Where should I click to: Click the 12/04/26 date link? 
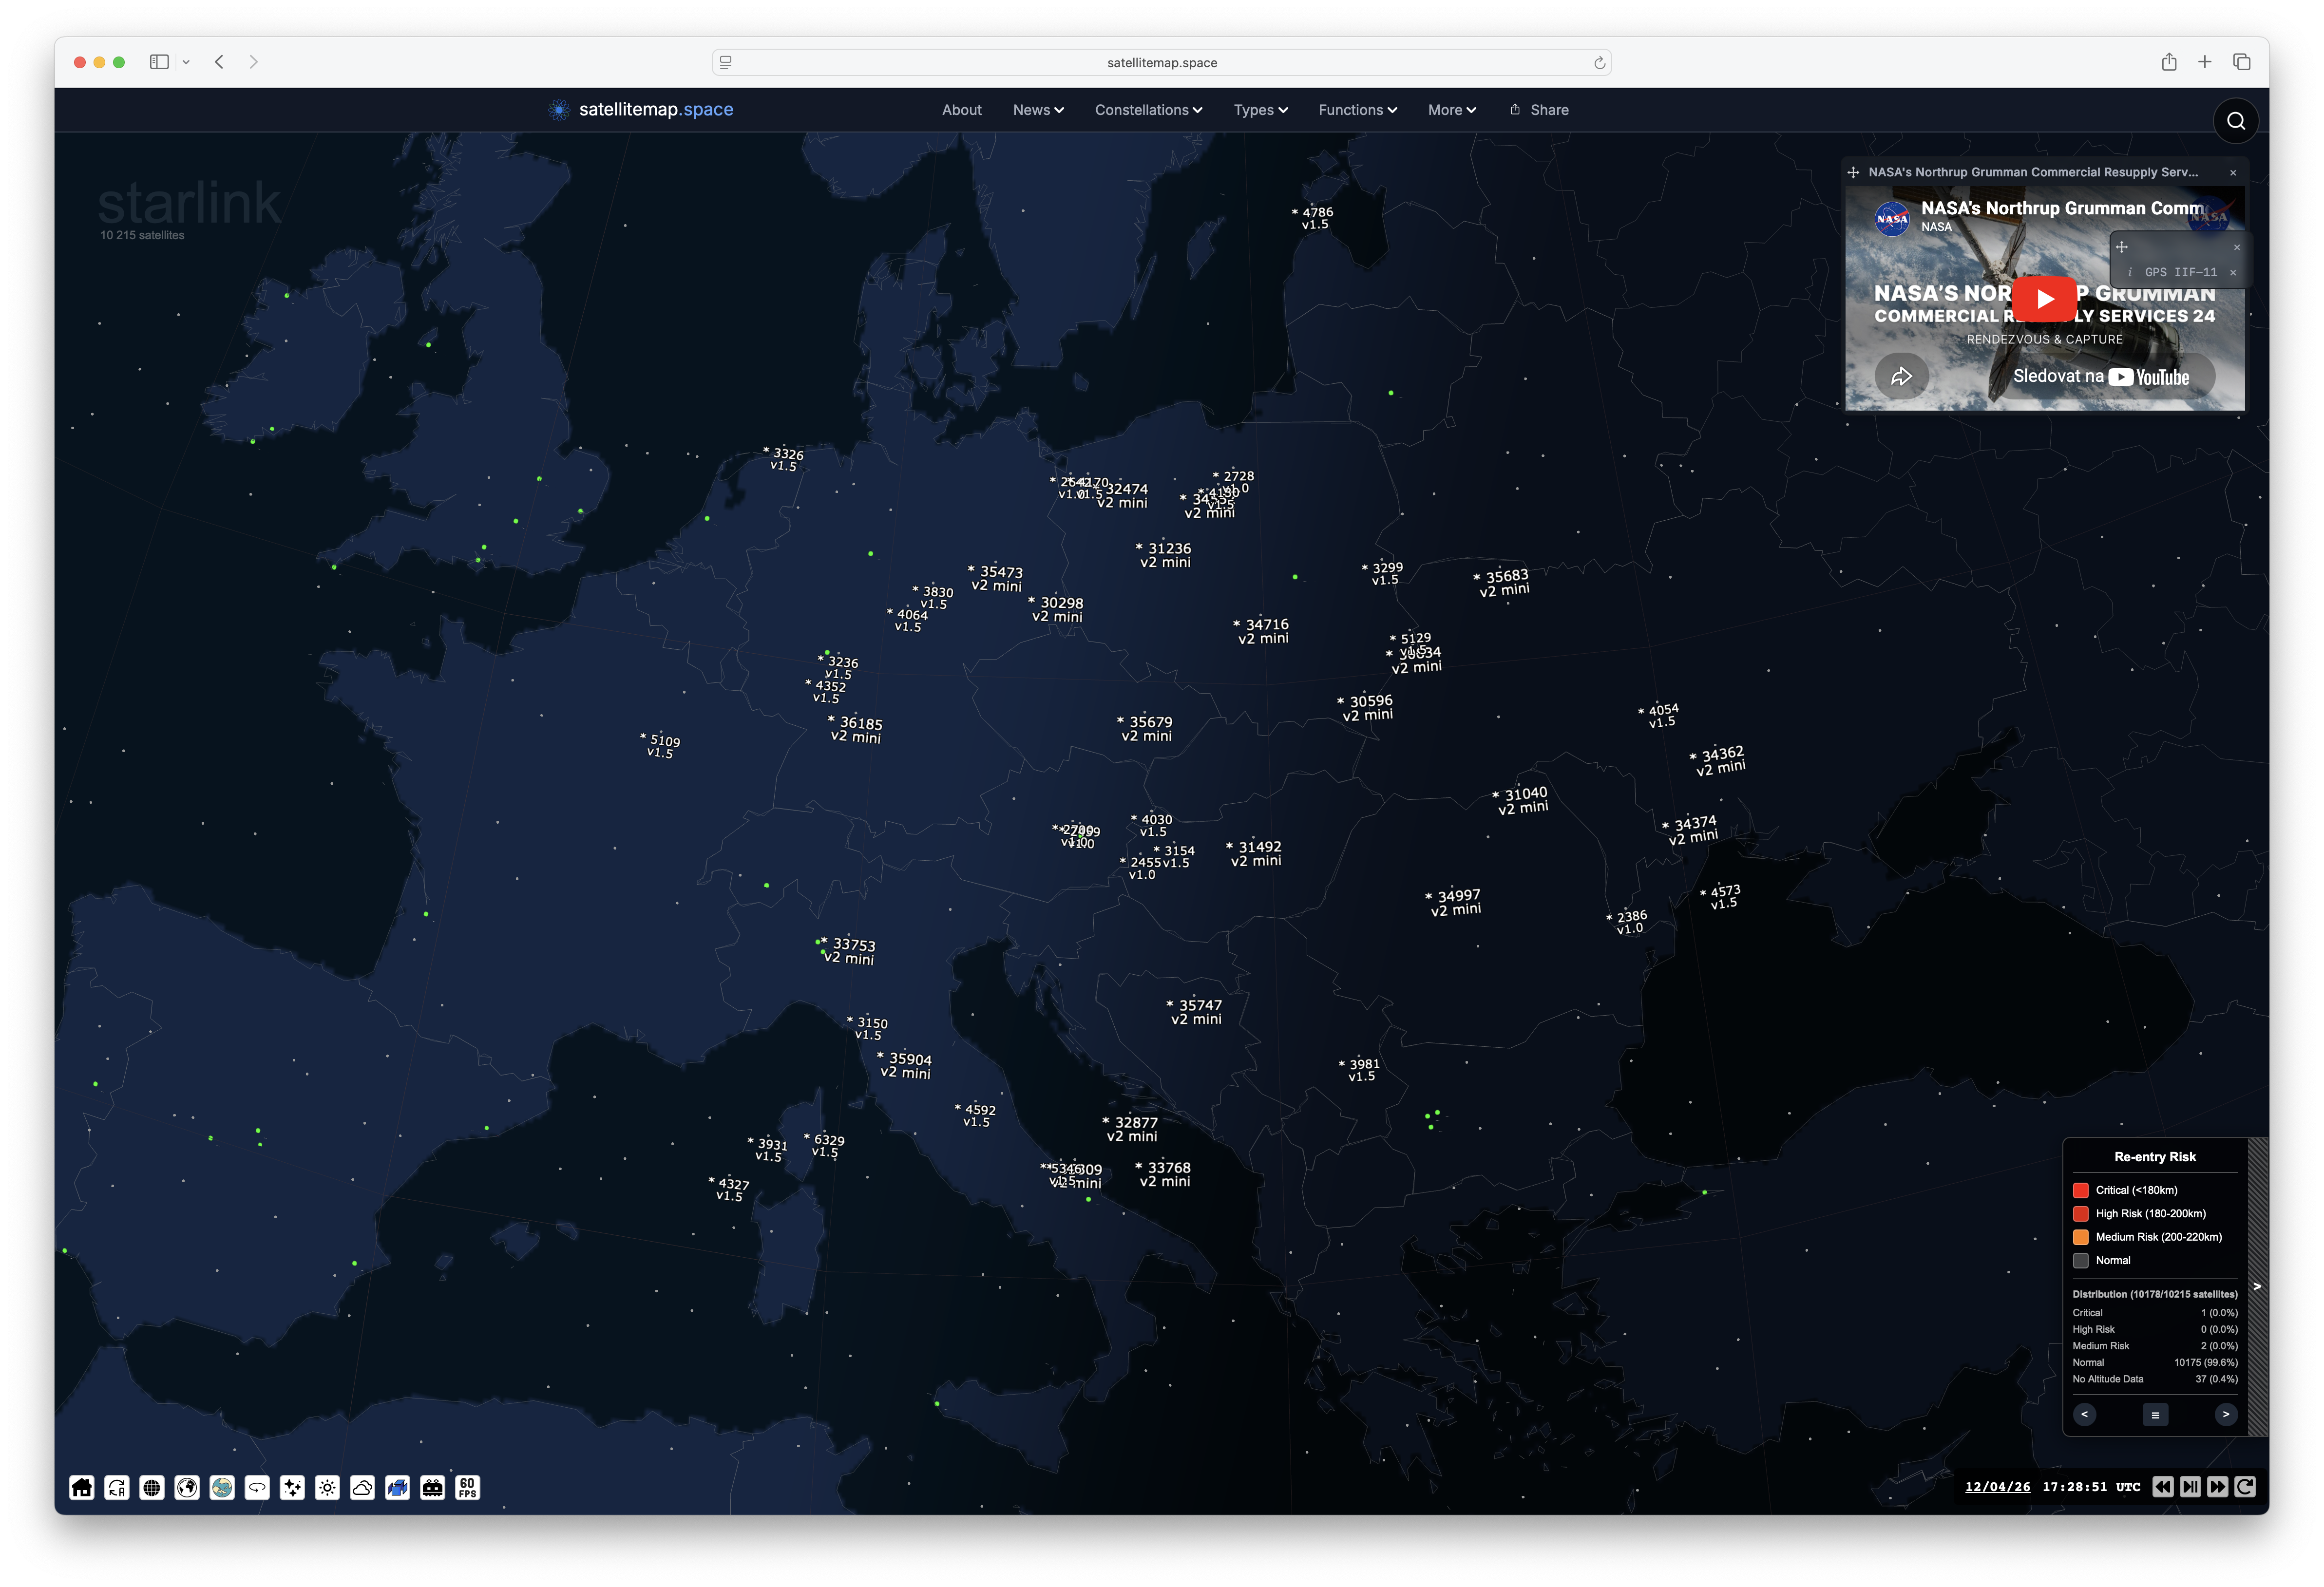(1997, 1487)
